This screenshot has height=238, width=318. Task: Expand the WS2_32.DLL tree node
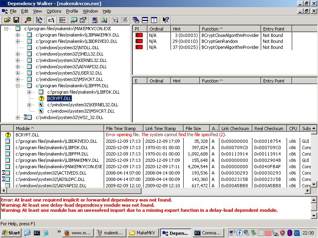pos(17,117)
